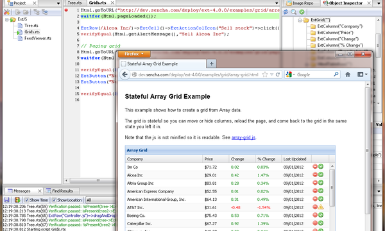Select the Grids.rts editor tab
The height and width of the screenshot is (231, 385).
tap(98, 3)
